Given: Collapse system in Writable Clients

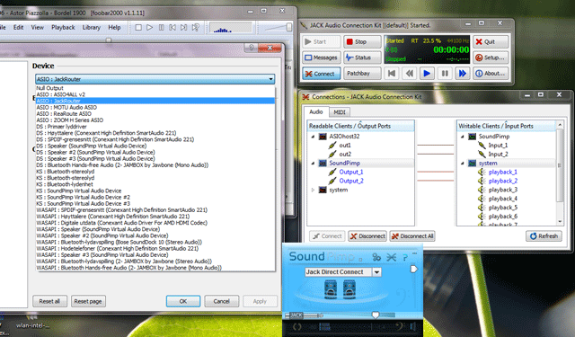Looking at the screenshot, I should 463,164.
